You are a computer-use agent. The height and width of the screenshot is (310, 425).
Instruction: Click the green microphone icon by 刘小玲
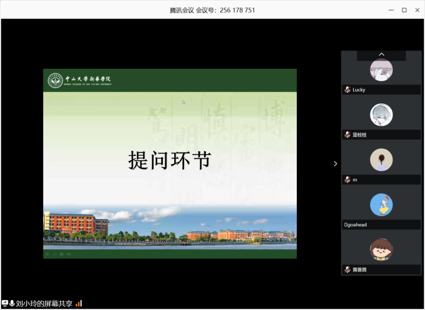coord(12,303)
